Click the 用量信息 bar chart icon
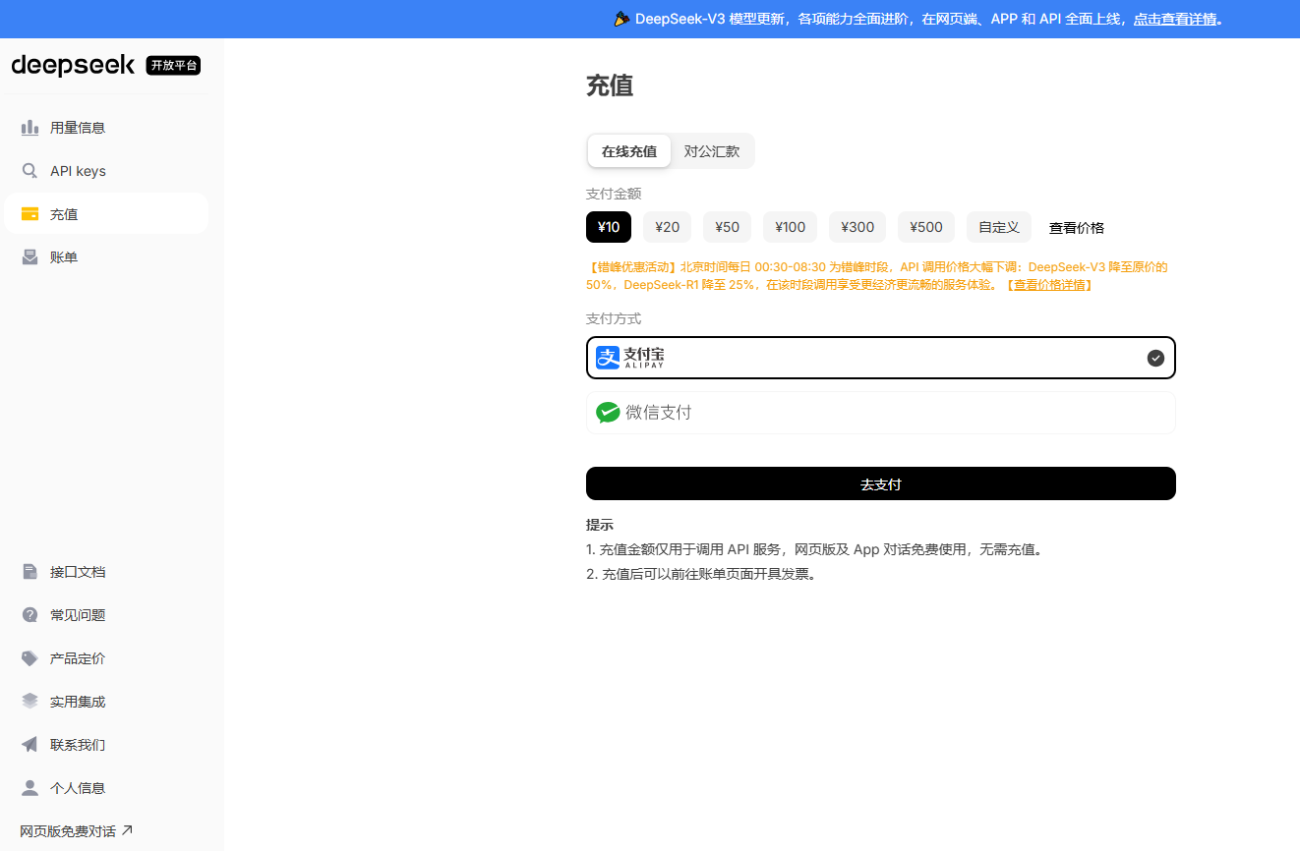Image resolution: width=1300 pixels, height=851 pixels. click(x=30, y=127)
